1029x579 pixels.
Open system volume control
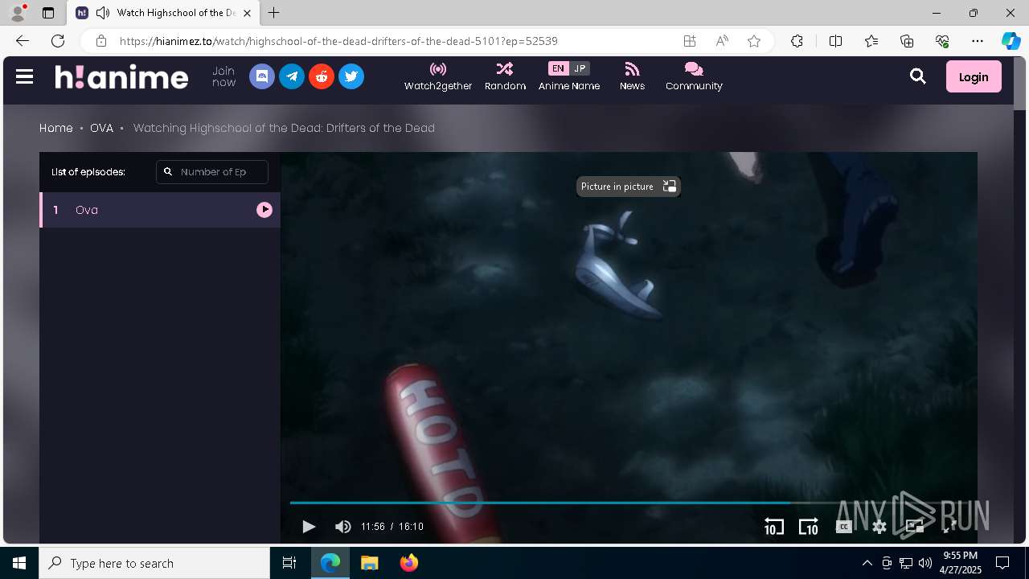point(925,563)
